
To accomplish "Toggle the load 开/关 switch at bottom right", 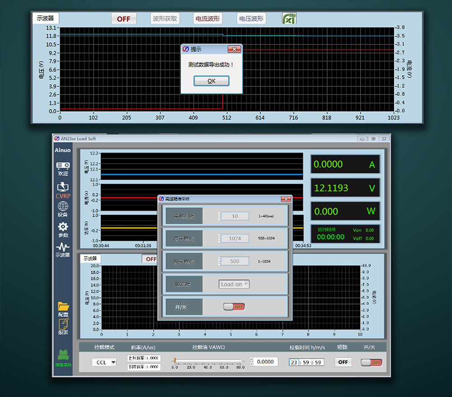I will (371, 362).
